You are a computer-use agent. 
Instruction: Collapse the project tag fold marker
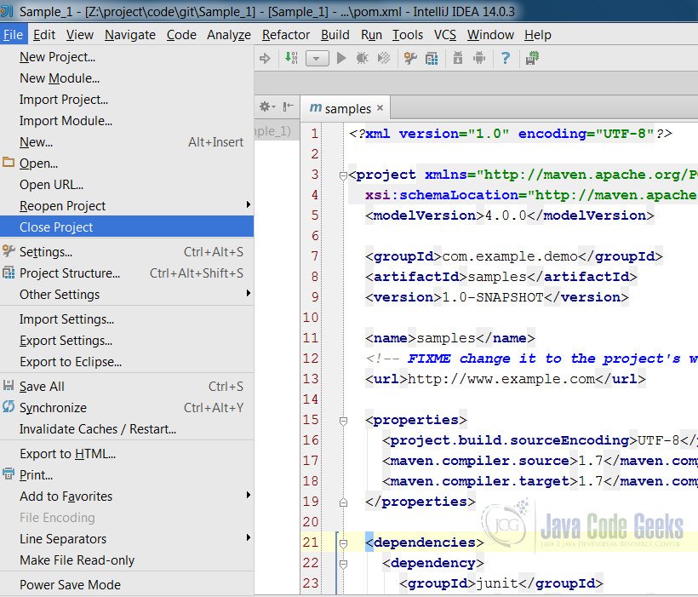343,176
